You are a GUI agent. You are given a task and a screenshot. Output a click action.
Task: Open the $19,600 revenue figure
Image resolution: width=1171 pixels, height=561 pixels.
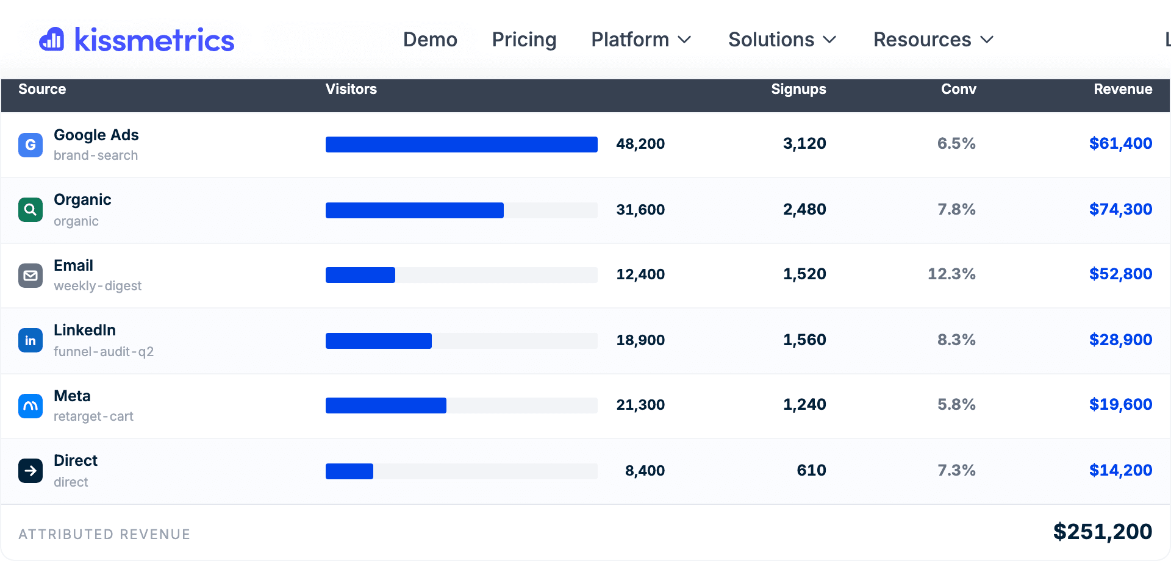[1120, 405]
